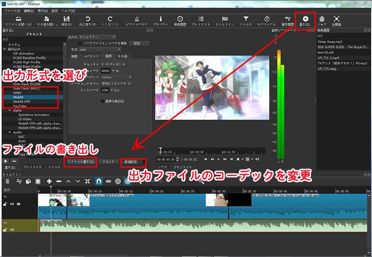This screenshot has width=372, height=257.
Task: Collapse the audio preset group
Action: click(x=10, y=132)
